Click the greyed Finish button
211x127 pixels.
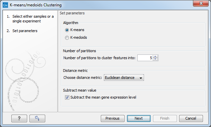[165, 118]
